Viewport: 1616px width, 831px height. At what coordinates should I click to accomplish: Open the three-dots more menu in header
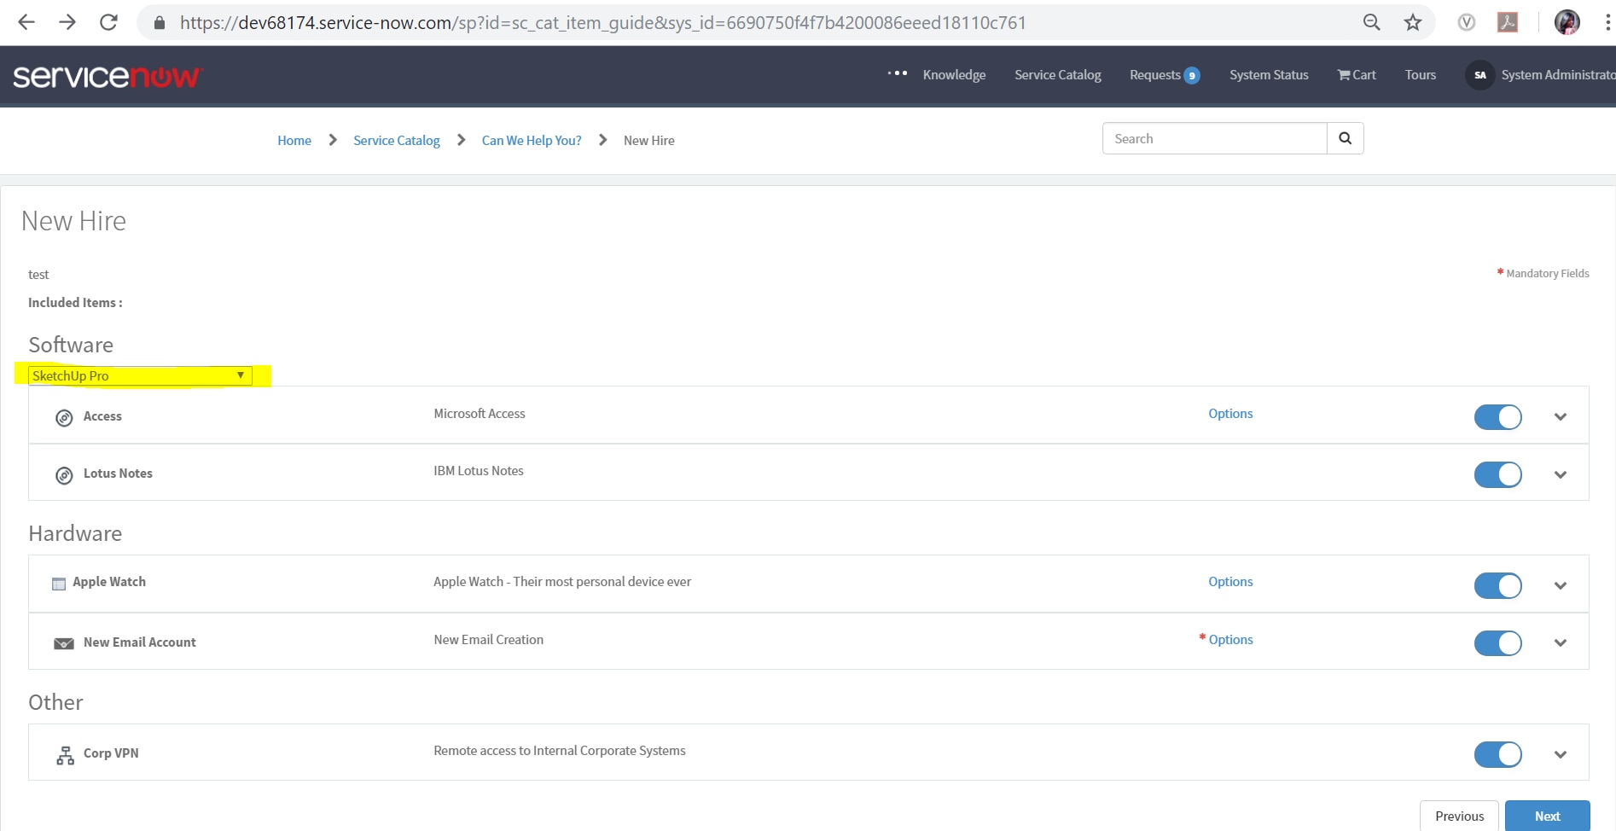tap(897, 73)
